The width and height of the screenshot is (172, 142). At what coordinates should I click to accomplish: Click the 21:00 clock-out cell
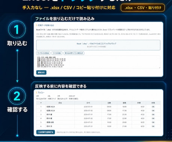pos(125,126)
